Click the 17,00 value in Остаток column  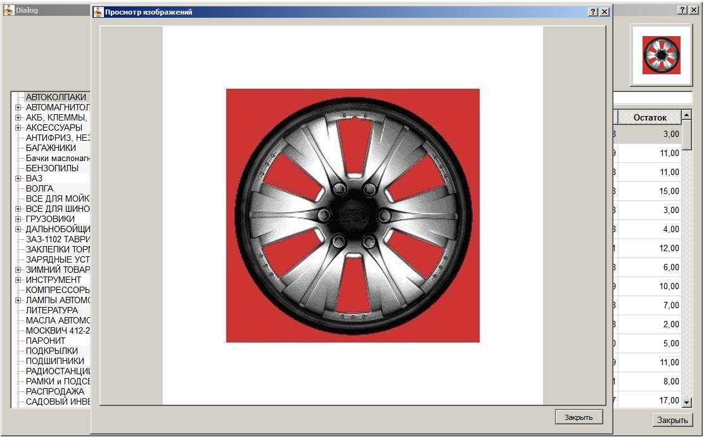click(x=669, y=400)
